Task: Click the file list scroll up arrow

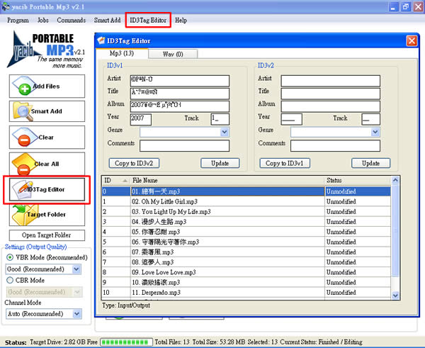Action: pyautogui.click(x=395, y=180)
